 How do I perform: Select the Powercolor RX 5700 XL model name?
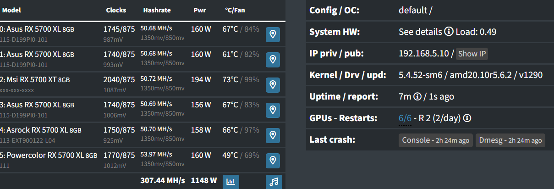click(49, 155)
